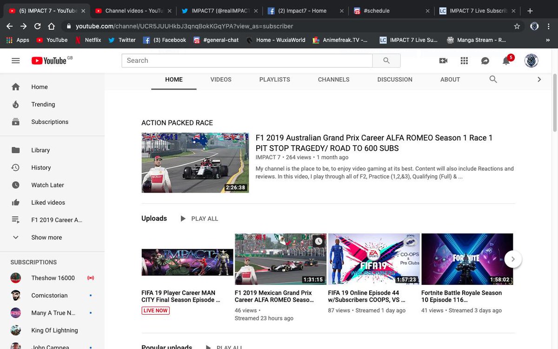This screenshot has height=349, width=558.
Task: Open the FIFA 19 Man City live thumbnail
Action: coord(187,262)
